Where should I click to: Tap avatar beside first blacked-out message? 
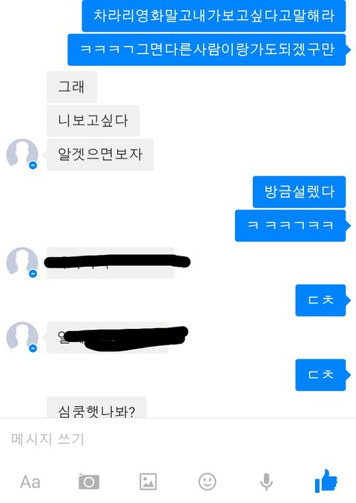[22, 262]
